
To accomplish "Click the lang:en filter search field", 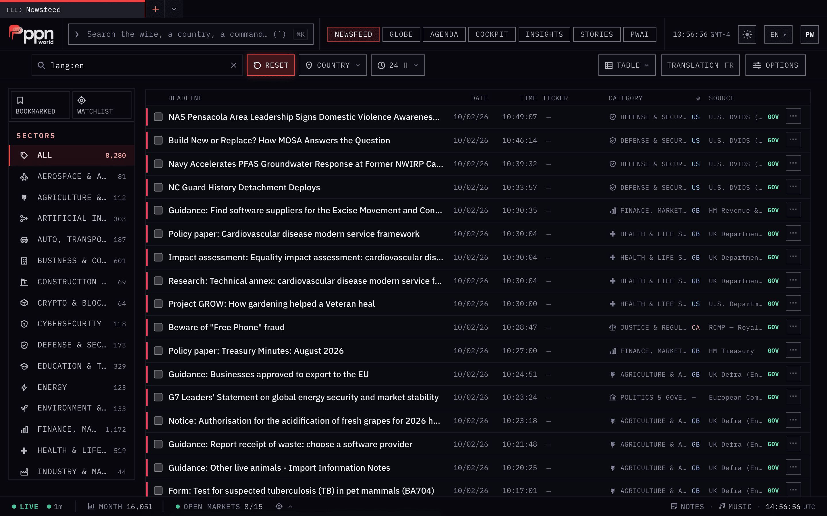I will (x=137, y=65).
